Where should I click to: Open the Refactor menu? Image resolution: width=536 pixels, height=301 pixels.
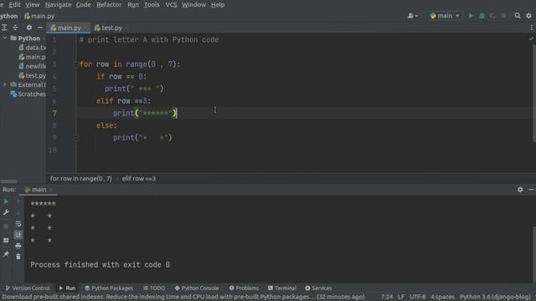109,4
